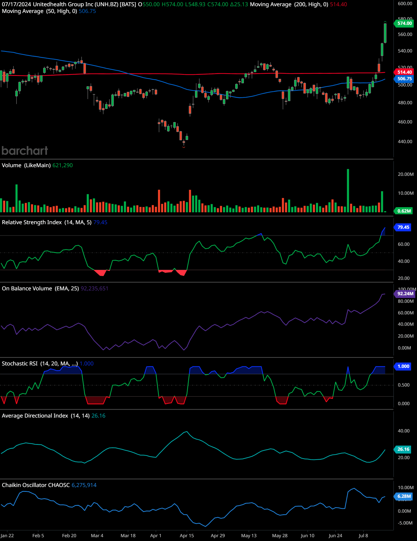Click the 506.75 blue moving average tag
Viewport: 417px width, 541px height.
coord(404,79)
